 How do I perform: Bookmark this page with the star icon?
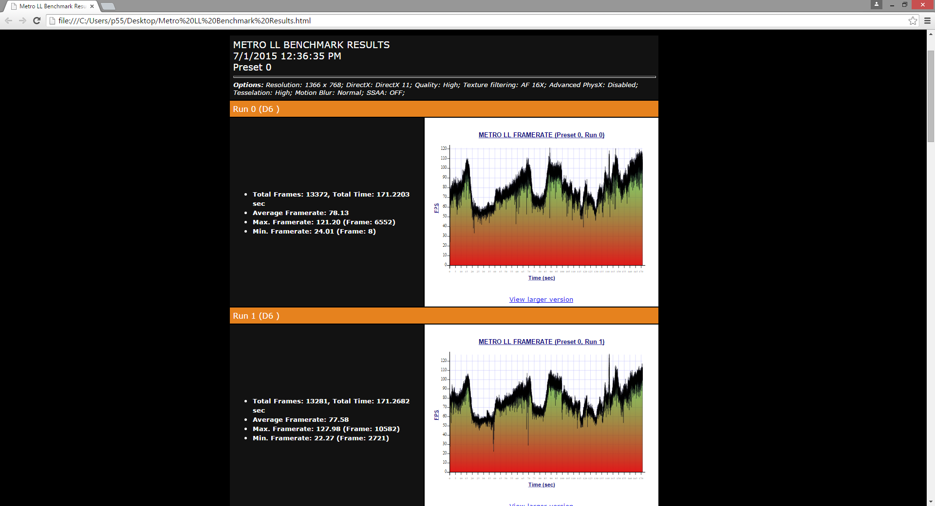[913, 20]
